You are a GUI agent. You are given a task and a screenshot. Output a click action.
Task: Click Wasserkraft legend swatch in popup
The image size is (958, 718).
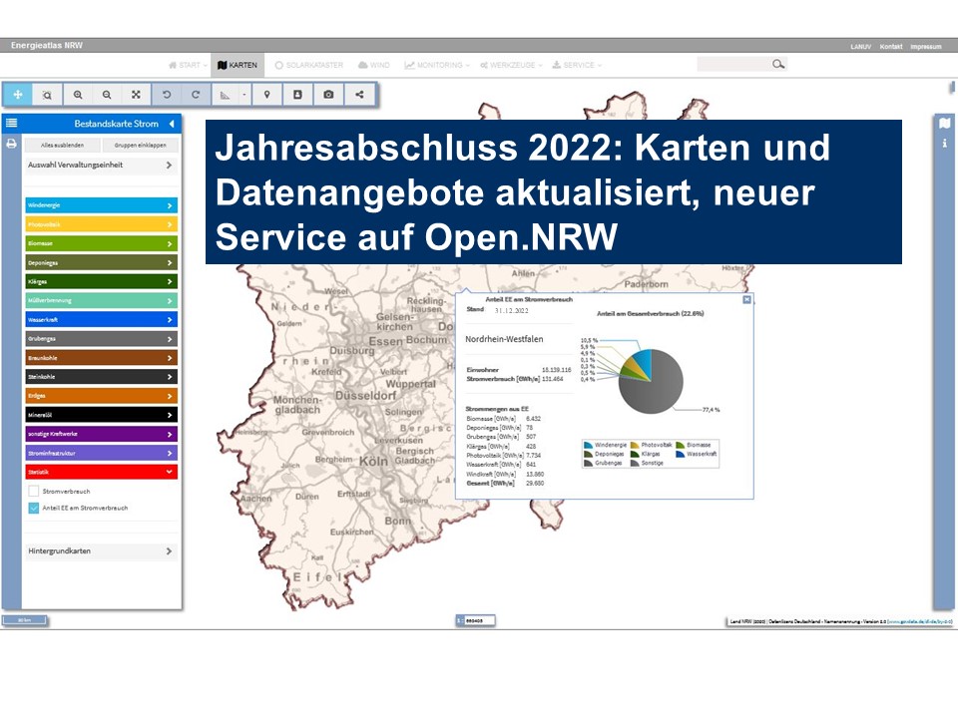click(680, 454)
